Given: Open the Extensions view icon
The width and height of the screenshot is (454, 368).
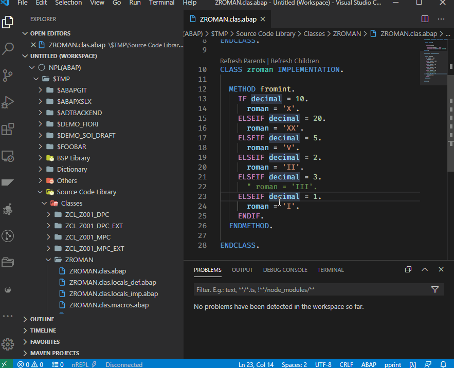Looking at the screenshot, I should (x=8, y=129).
